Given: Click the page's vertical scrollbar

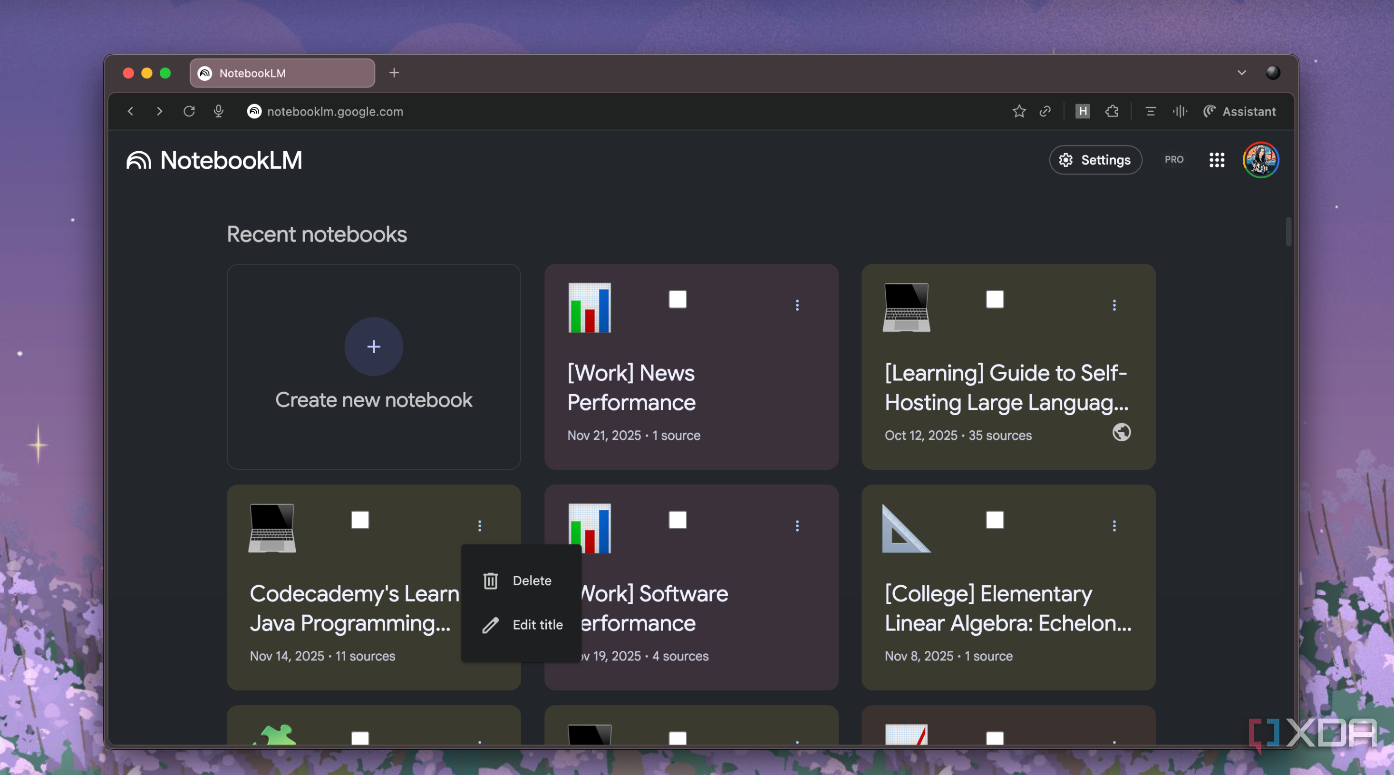Looking at the screenshot, I should tap(1288, 232).
